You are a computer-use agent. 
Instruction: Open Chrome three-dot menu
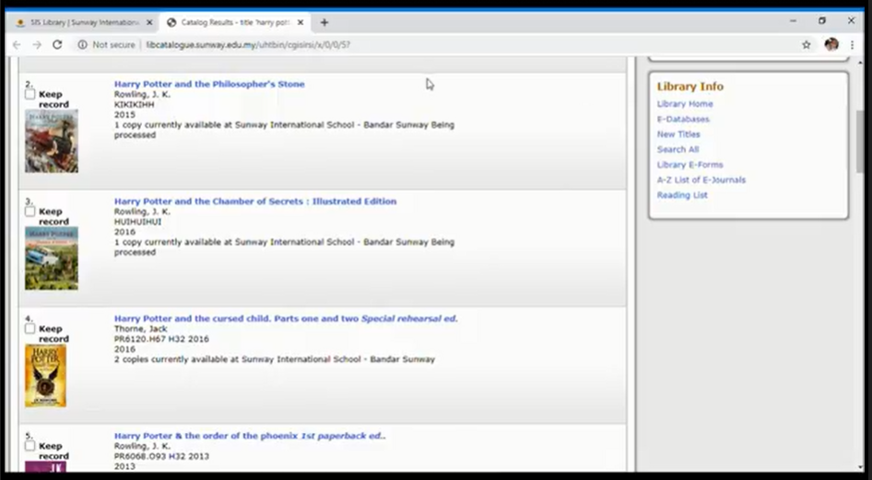852,45
